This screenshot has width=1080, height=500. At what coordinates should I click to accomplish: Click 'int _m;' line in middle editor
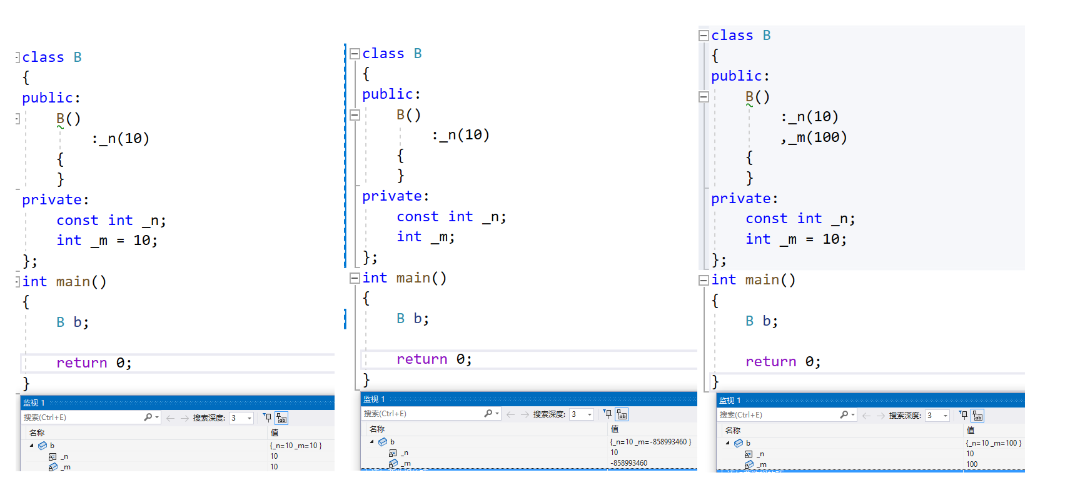coord(426,237)
